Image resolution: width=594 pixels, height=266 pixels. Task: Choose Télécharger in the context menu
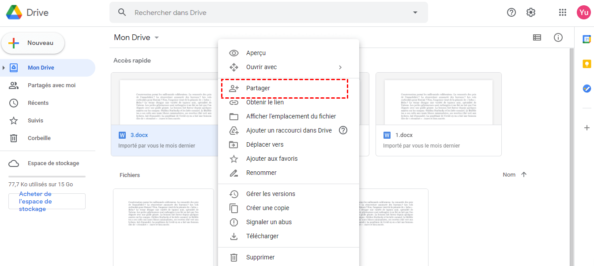tap(262, 236)
